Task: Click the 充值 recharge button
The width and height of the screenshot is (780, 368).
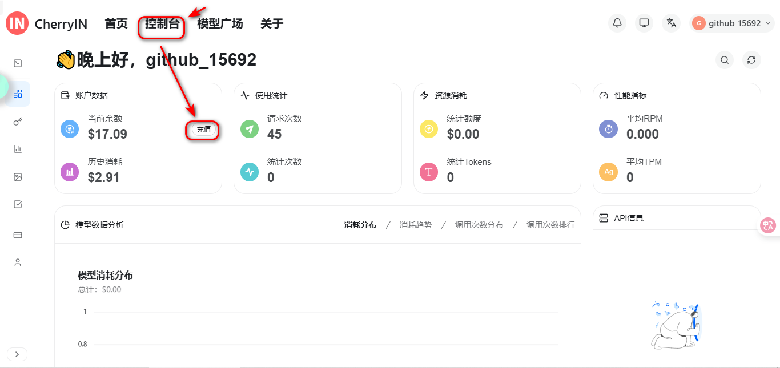Action: 203,130
